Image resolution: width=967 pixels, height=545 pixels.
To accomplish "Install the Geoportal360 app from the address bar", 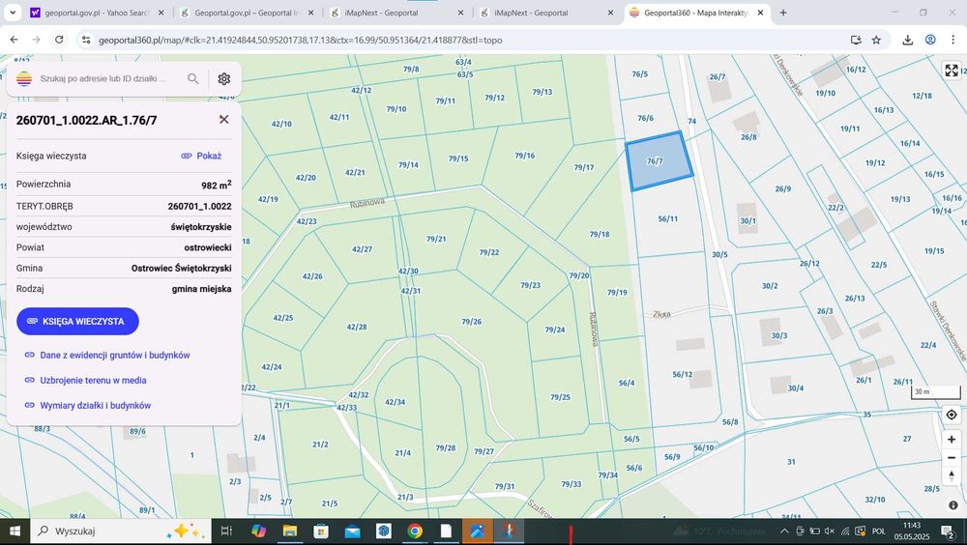I will 856,40.
